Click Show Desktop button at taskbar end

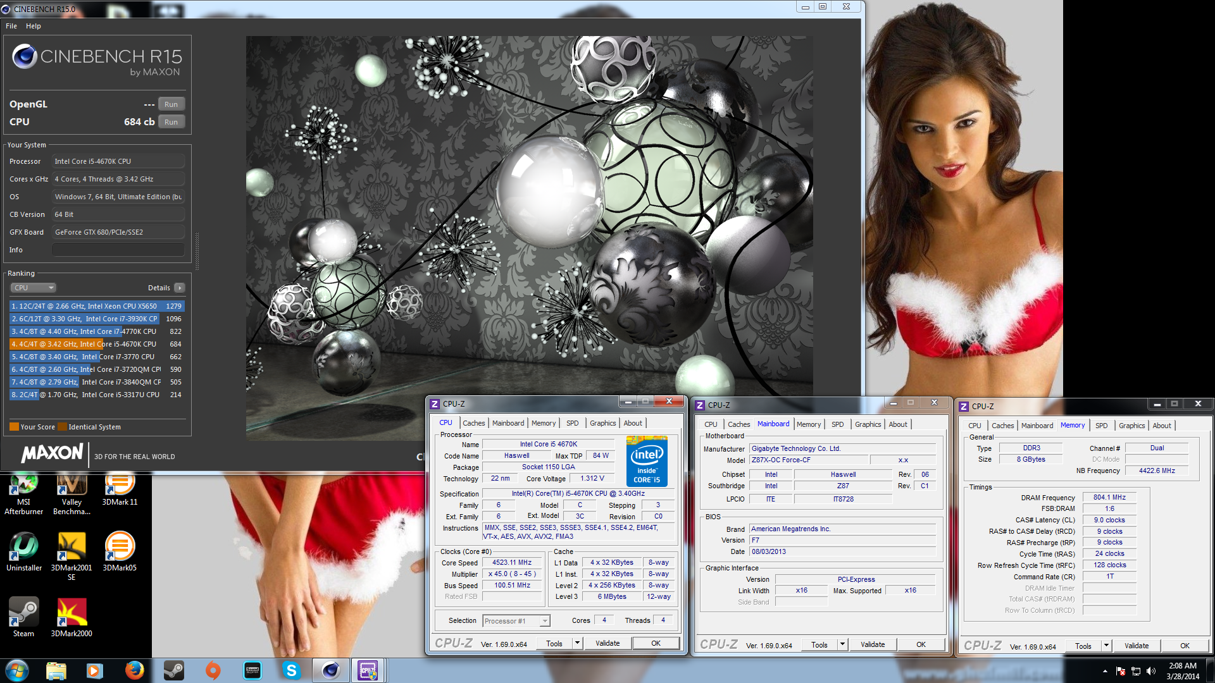pos(1210,671)
